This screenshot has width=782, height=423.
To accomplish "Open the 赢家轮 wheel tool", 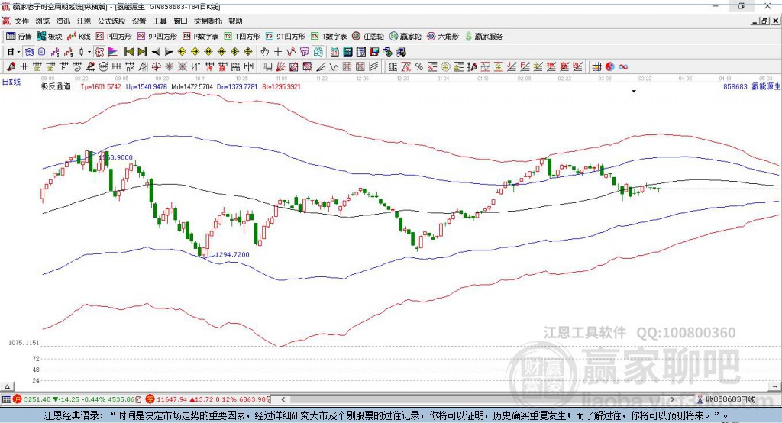I will pyautogui.click(x=405, y=37).
